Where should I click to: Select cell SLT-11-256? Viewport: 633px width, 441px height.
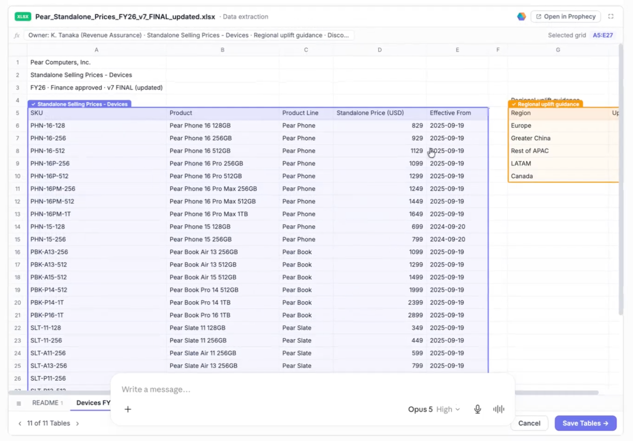(97, 341)
